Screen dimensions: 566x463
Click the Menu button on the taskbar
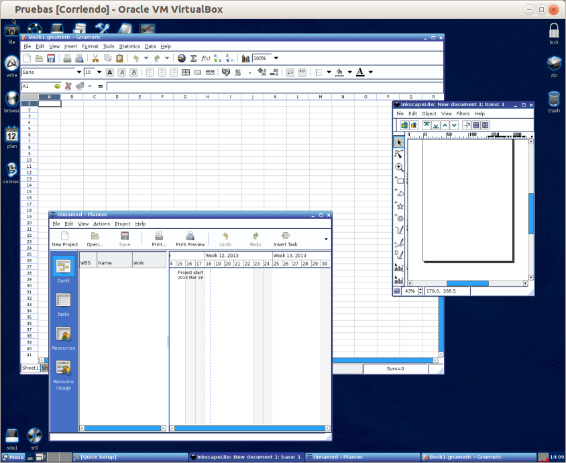click(x=13, y=457)
